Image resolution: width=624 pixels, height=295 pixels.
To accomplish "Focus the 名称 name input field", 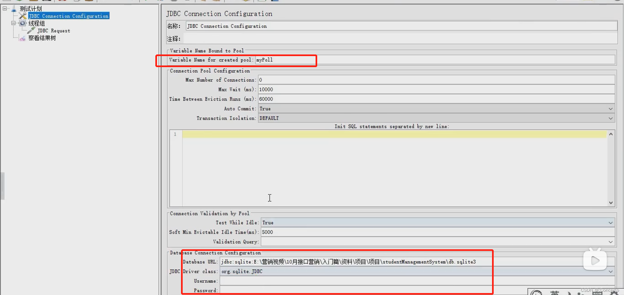I will (x=401, y=26).
